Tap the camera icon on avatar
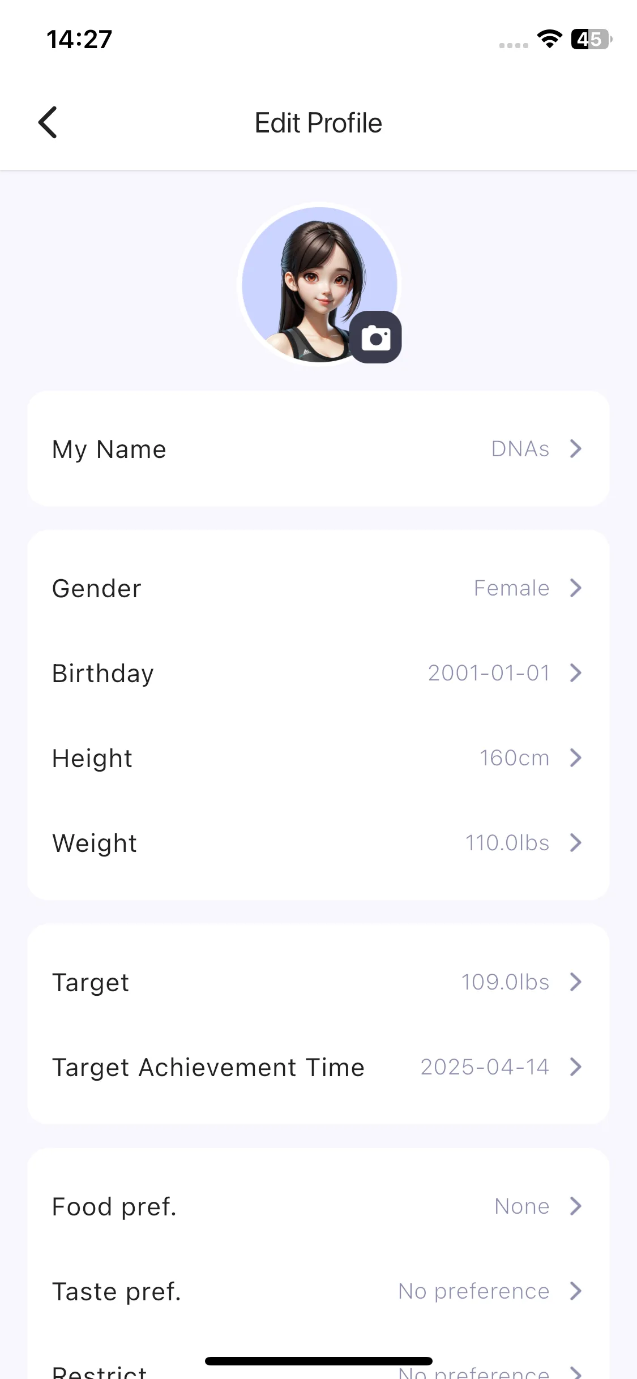The image size is (637, 1379). click(375, 337)
